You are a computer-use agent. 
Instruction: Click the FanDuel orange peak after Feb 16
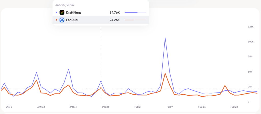click(x=225, y=86)
